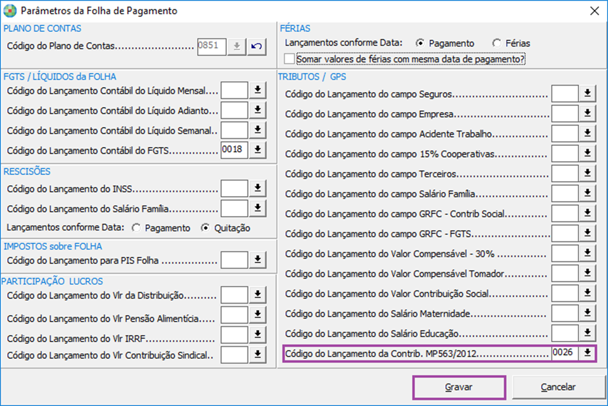Focus the campo Empresa code field
The height and width of the screenshot is (406, 608).
(565, 113)
